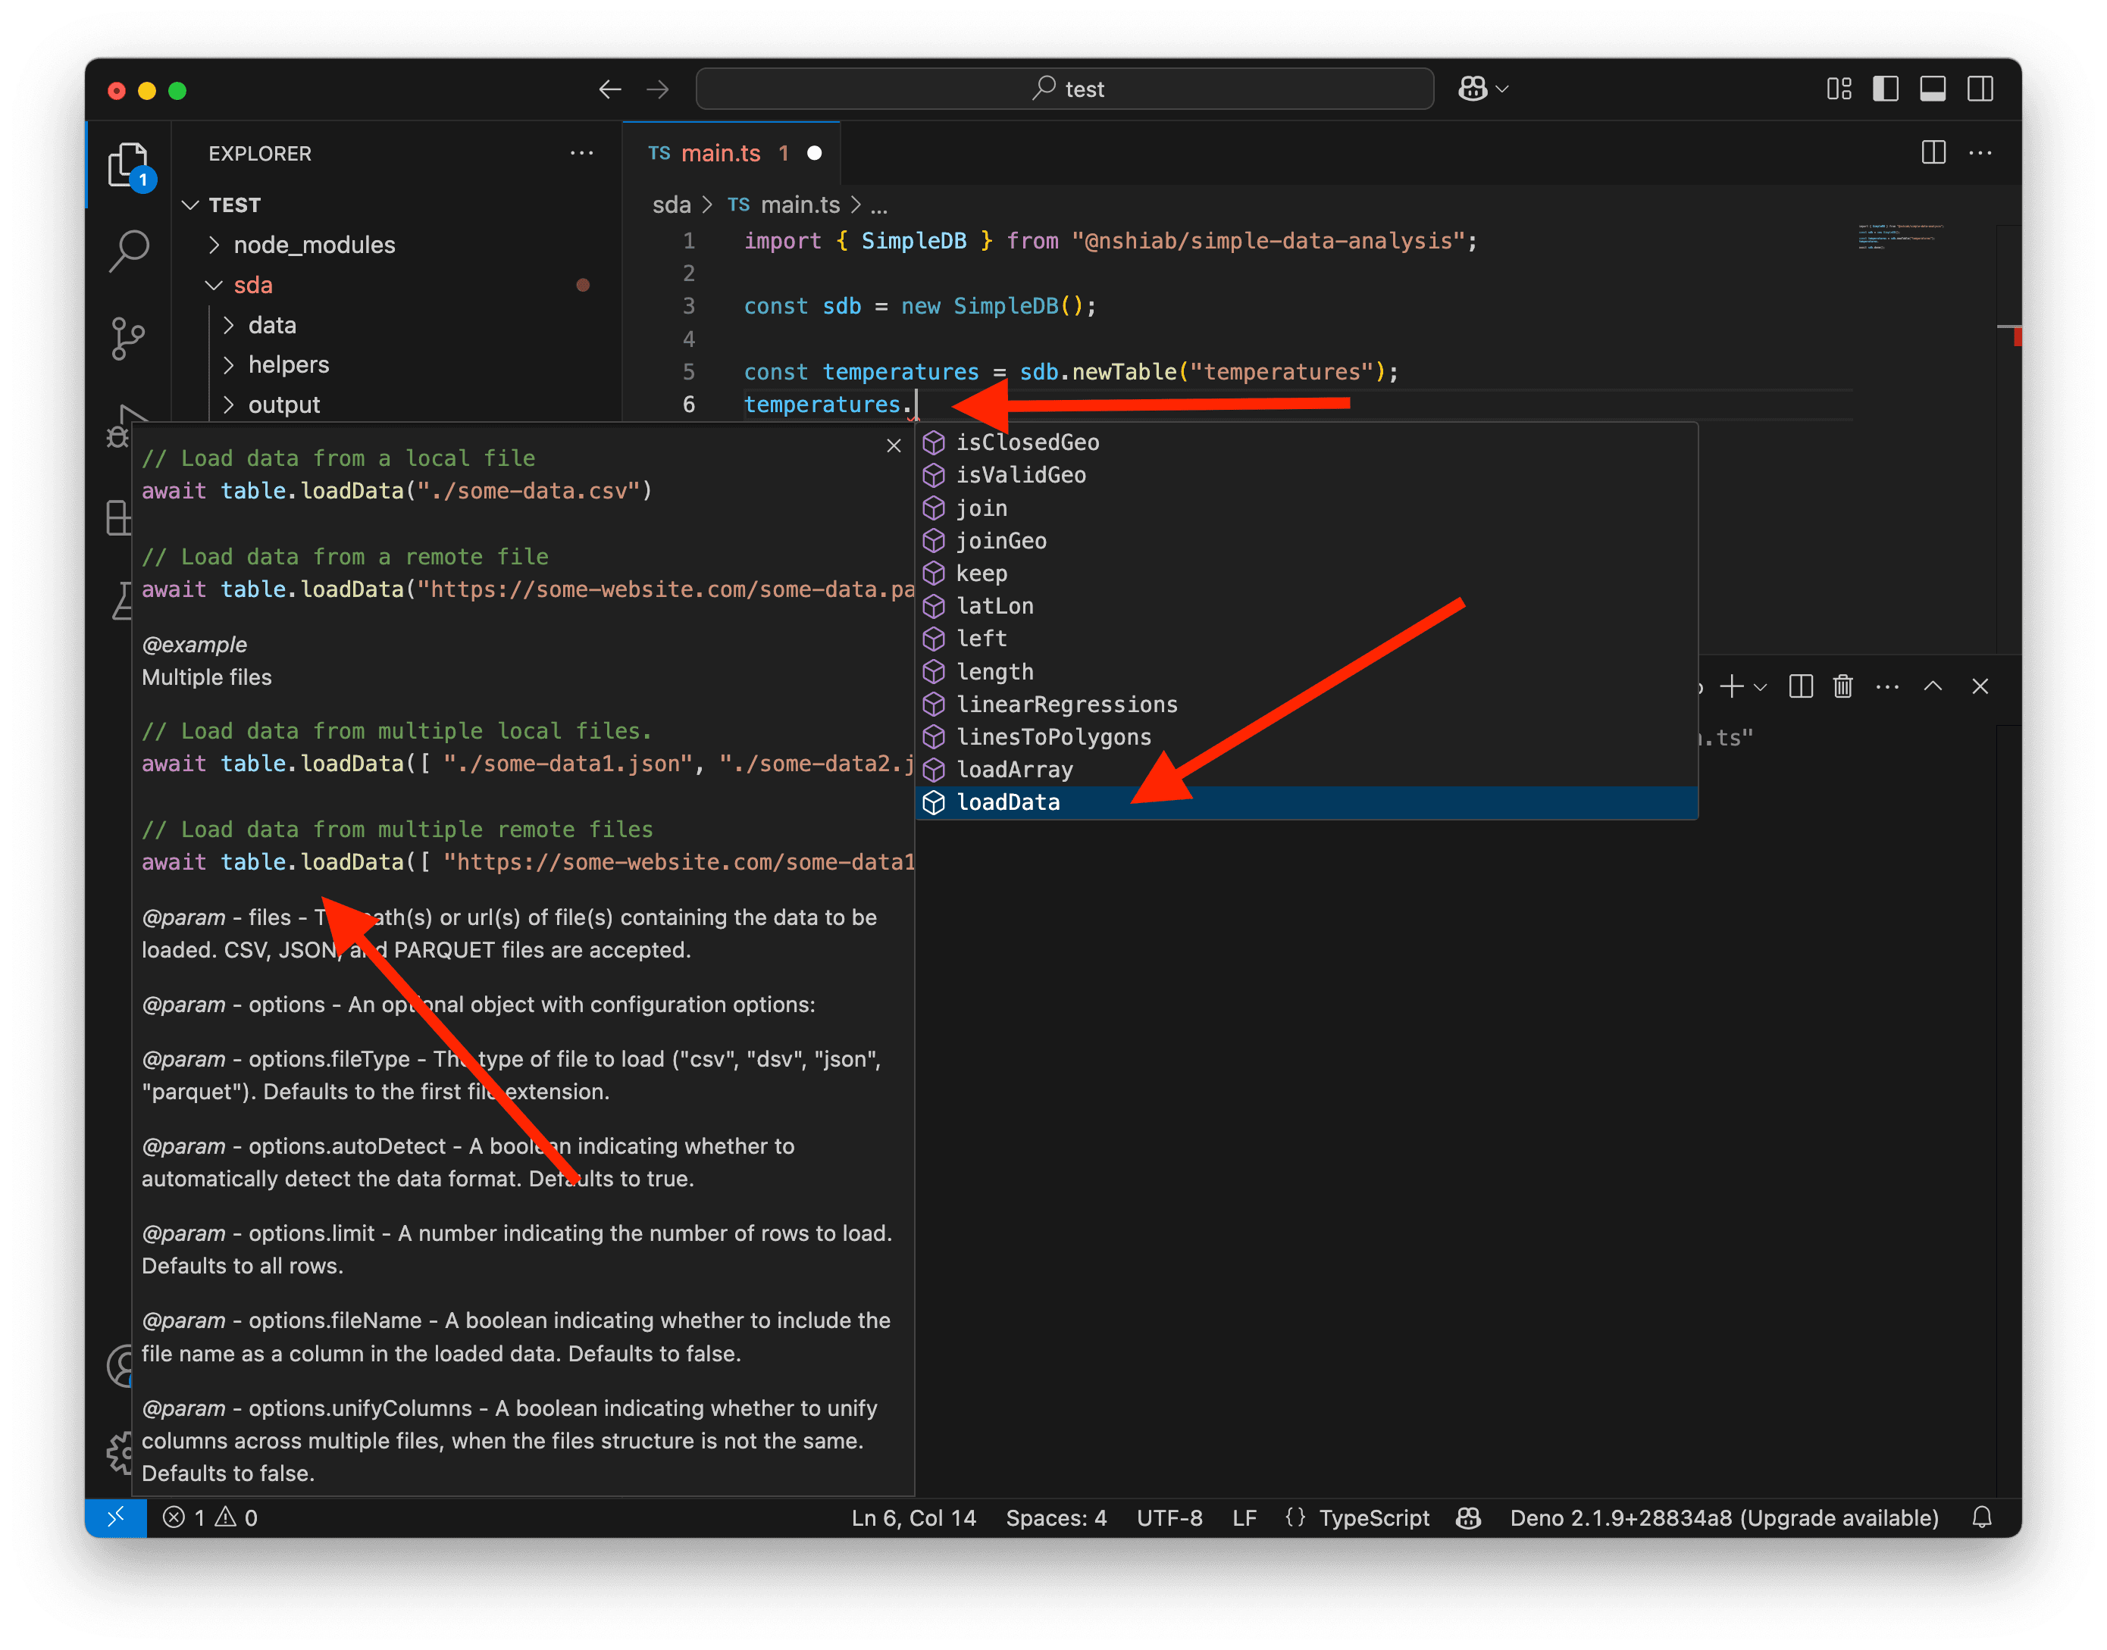The width and height of the screenshot is (2107, 1650).
Task: Select isClosedGeo suggestion
Action: [1306, 442]
